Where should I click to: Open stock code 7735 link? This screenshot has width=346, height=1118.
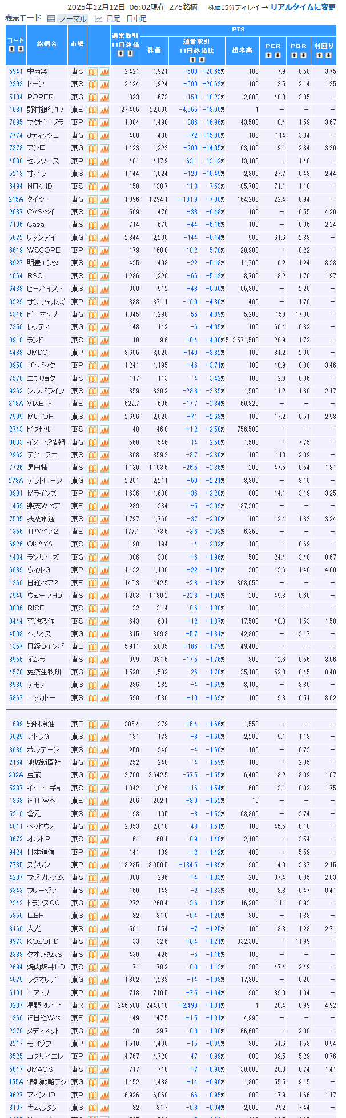click(x=16, y=865)
